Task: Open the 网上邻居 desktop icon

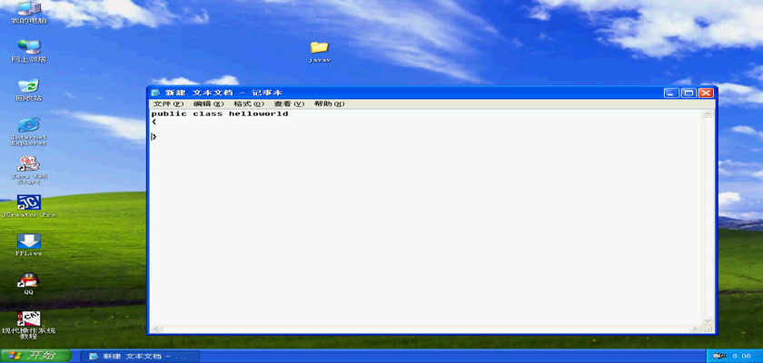Action: tap(29, 51)
